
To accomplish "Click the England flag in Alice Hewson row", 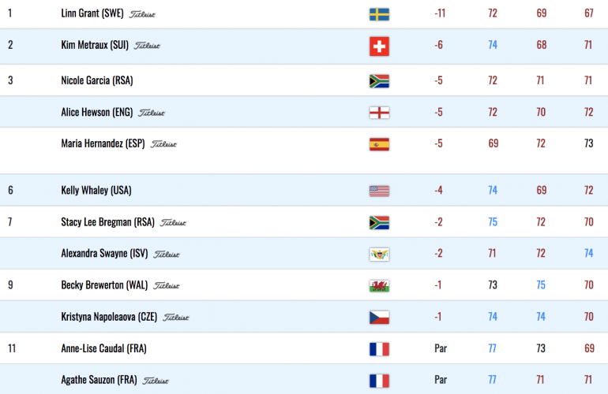I will coord(379,113).
